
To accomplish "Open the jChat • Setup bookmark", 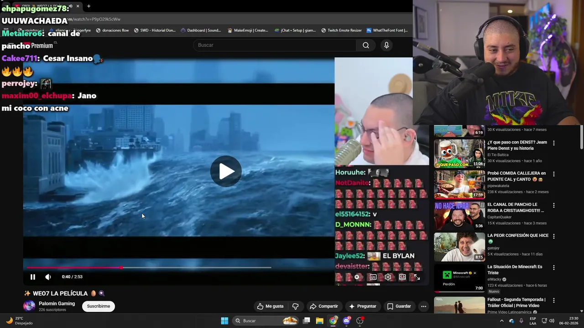I will (295, 31).
